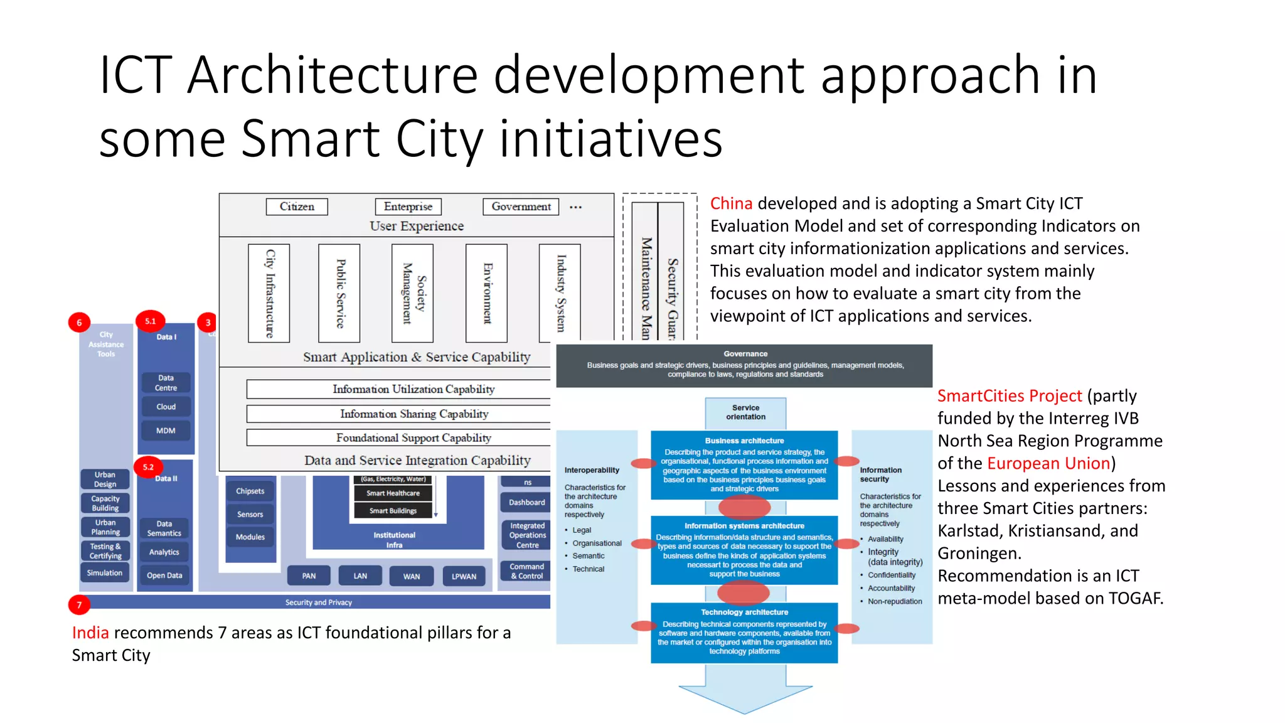Click the Urban Planning block
Screen dimensions: 1285x723
tap(105, 527)
